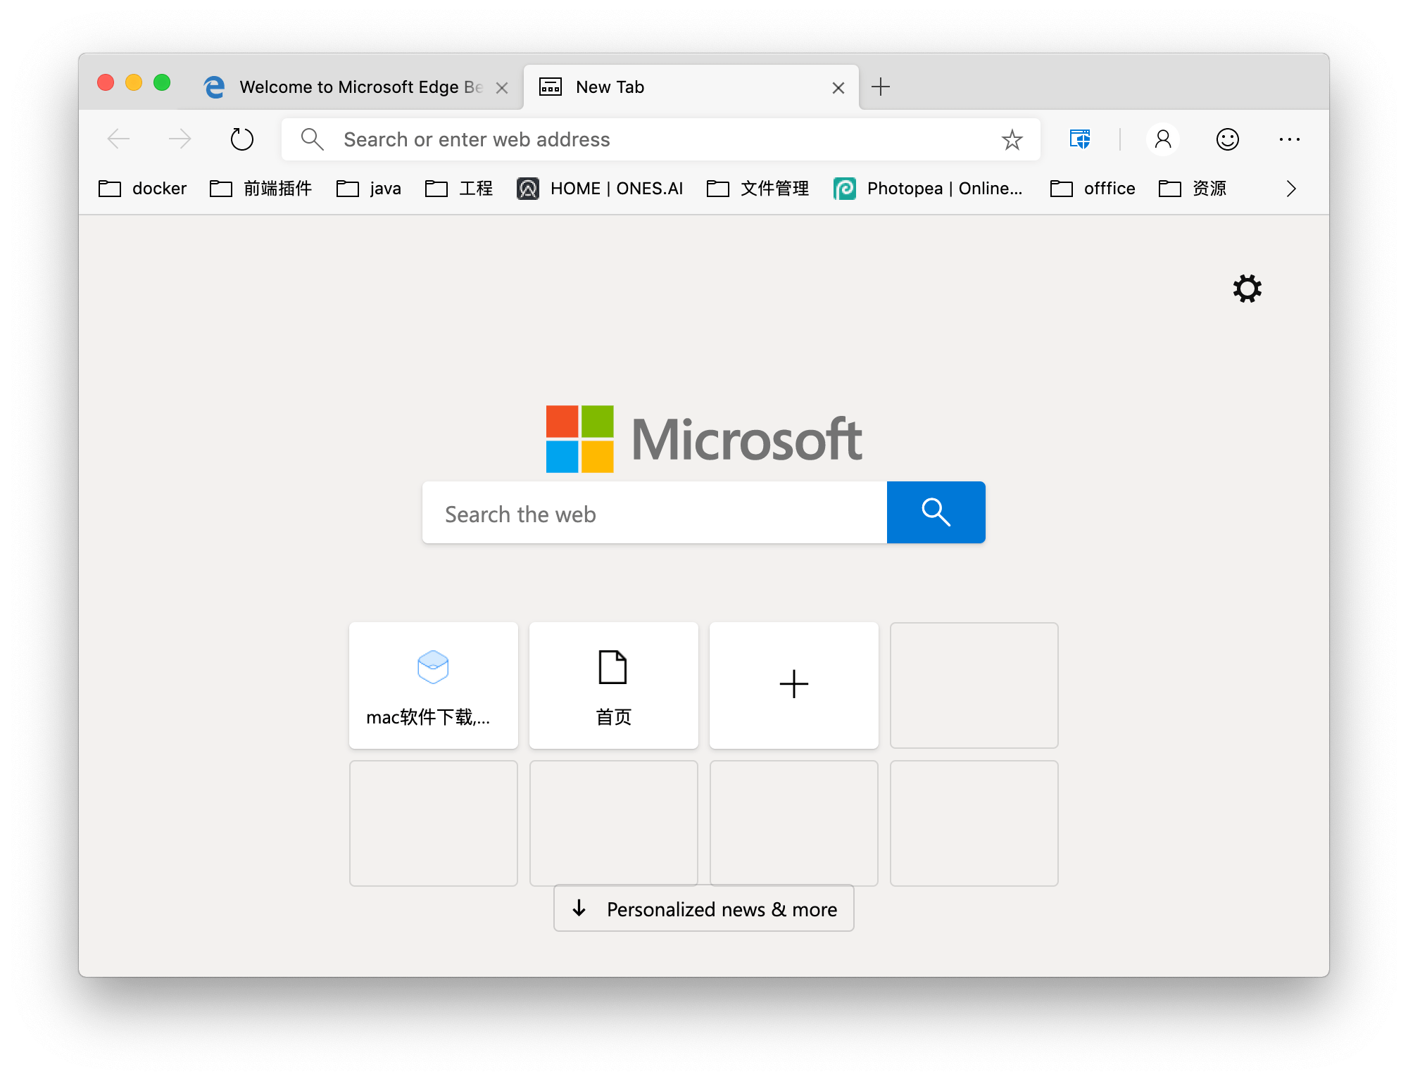Open the tracking prevention shield icon
This screenshot has height=1081, width=1408.
[1079, 139]
